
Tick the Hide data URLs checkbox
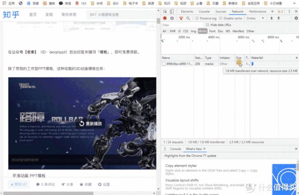coord(208,25)
